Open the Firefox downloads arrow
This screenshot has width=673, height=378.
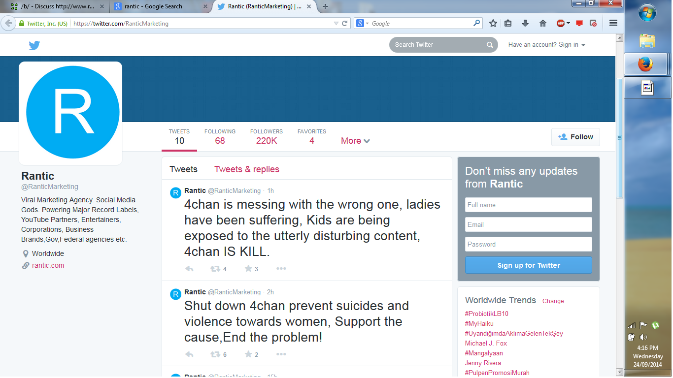(525, 23)
